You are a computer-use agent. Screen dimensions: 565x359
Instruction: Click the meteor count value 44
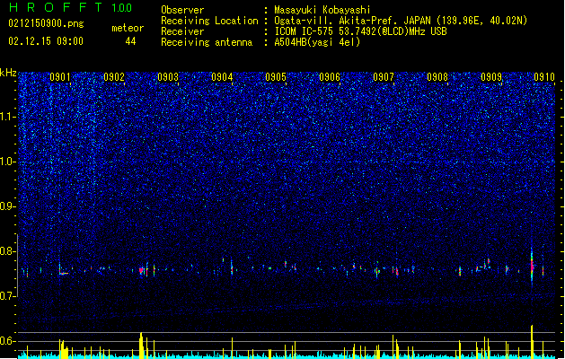130,41
